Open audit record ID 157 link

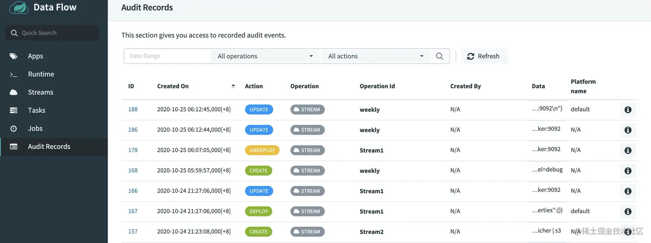133,231
